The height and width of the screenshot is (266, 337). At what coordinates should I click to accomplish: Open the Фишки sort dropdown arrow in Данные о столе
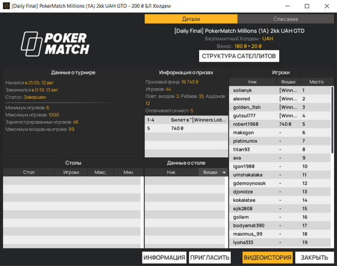[x=224, y=173]
